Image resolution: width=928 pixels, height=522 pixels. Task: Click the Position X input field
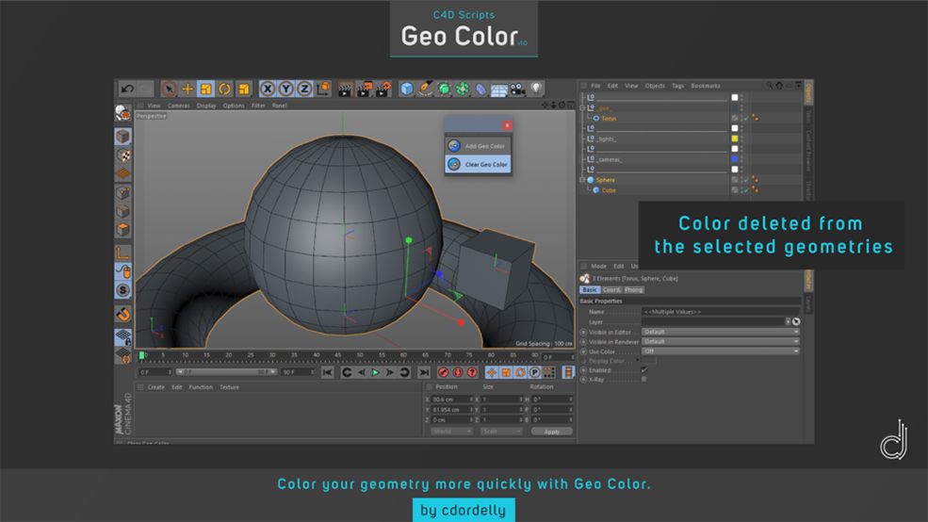[x=452, y=400]
